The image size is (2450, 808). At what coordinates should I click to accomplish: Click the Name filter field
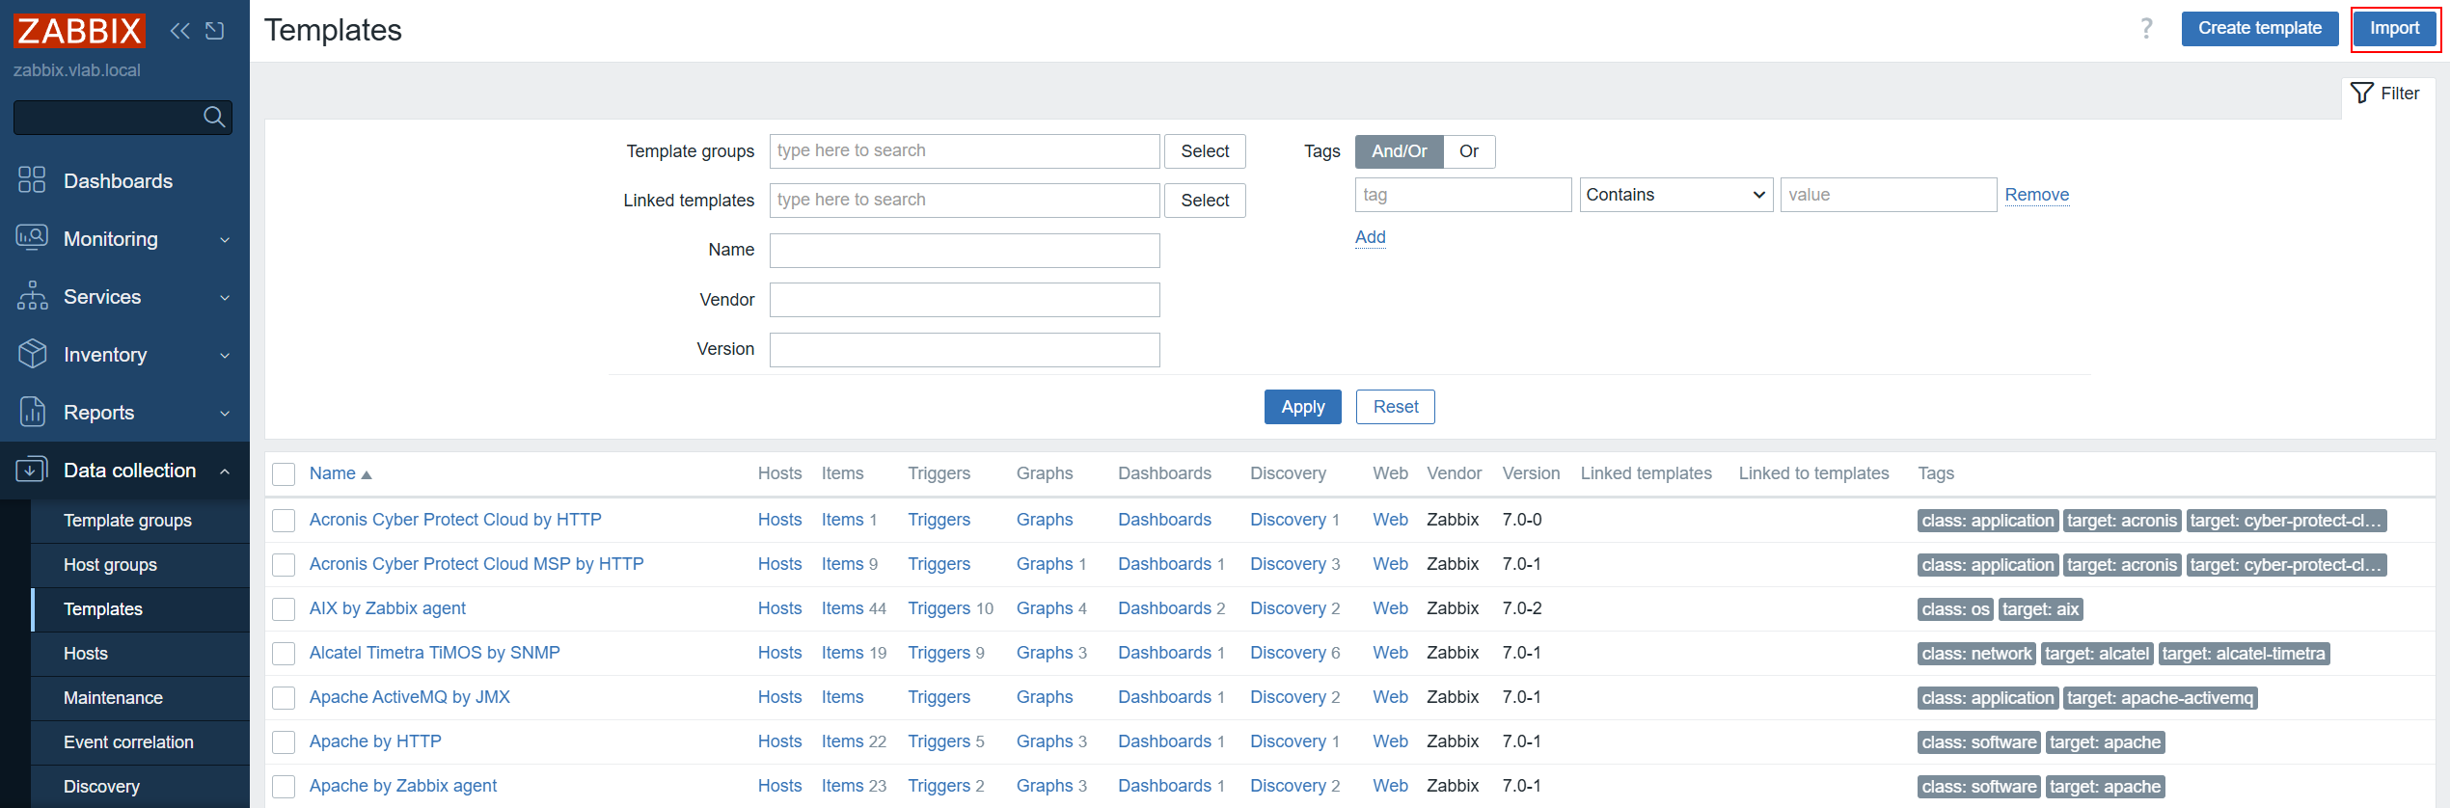(x=965, y=251)
